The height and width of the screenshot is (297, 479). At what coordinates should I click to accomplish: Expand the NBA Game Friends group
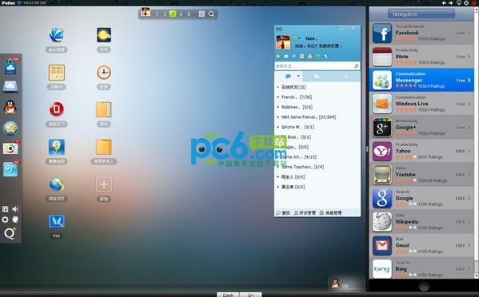[306, 117]
